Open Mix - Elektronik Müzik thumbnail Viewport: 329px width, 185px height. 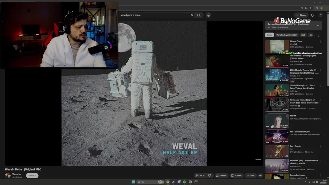coord(277,136)
